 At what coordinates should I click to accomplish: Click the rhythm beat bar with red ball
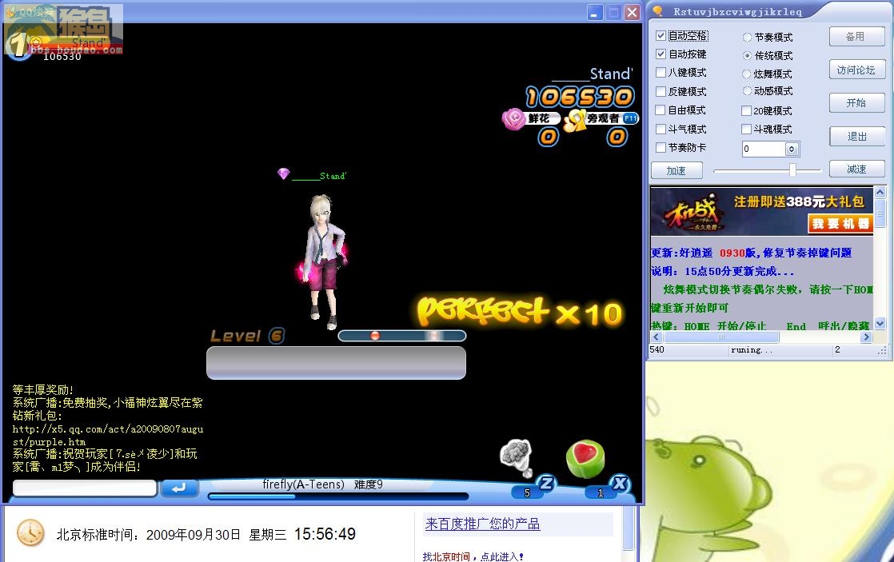point(402,336)
